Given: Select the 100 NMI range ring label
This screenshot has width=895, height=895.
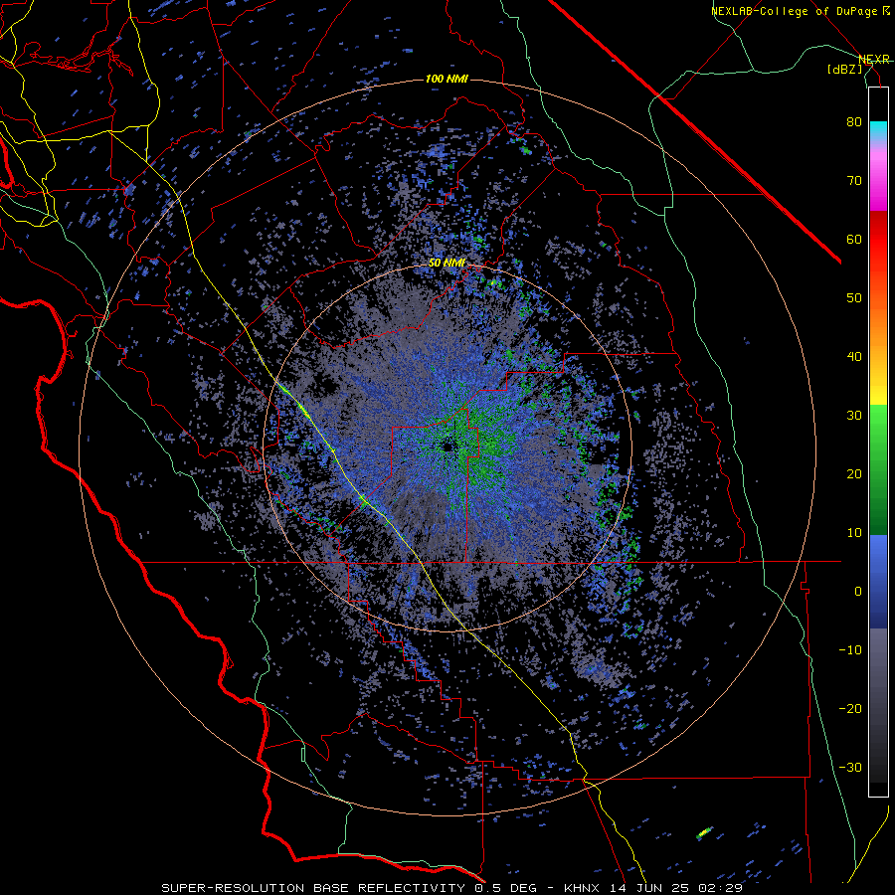Looking at the screenshot, I should tap(447, 79).
